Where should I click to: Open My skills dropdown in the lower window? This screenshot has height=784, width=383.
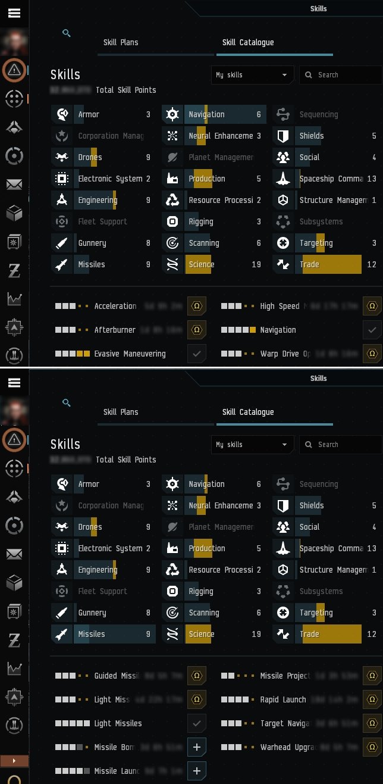[252, 445]
